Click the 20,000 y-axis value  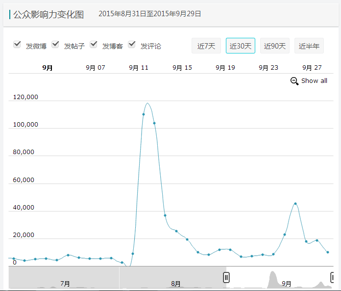click(x=24, y=235)
